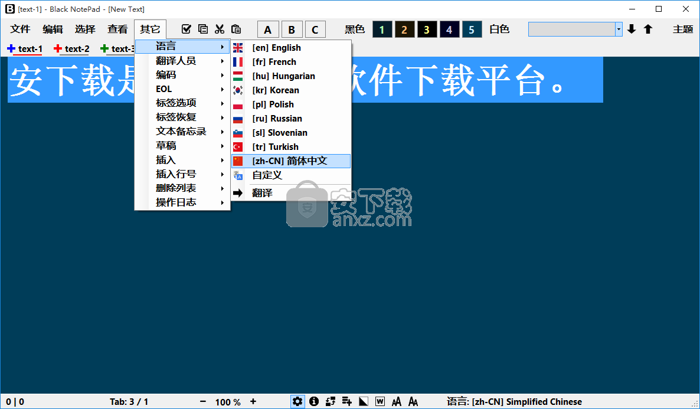The image size is (700, 409).
Task: Expand the 标签恢复 submenu
Action: pyautogui.click(x=182, y=117)
